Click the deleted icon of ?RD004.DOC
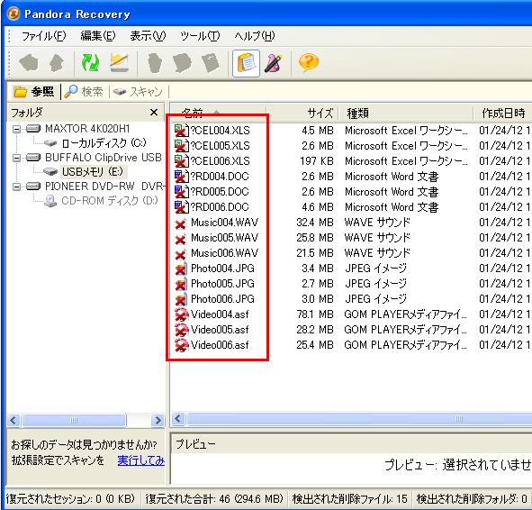This screenshot has height=510, width=532. 181,177
